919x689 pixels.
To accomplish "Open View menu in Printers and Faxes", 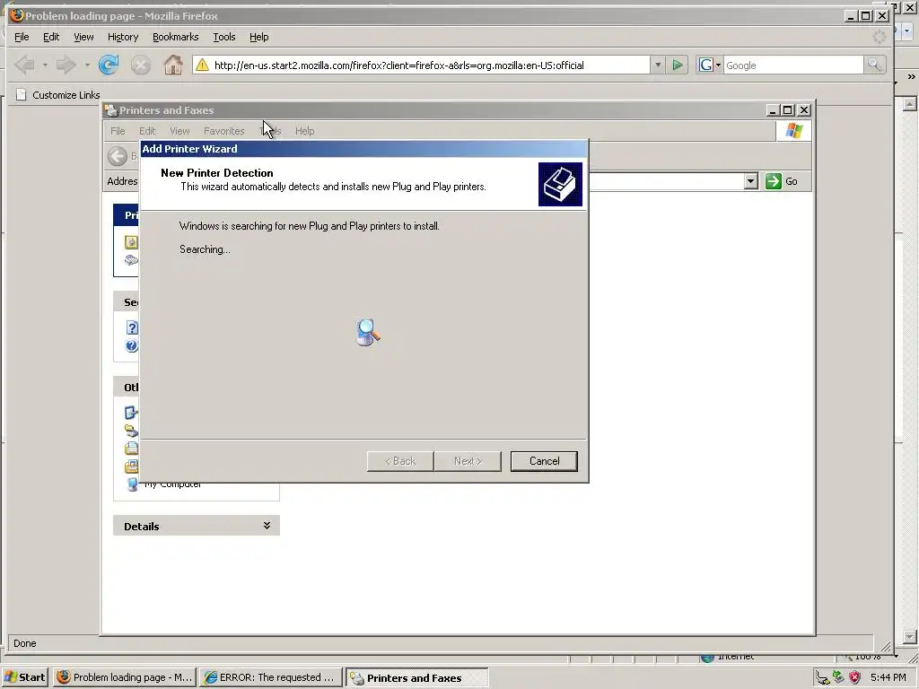I will point(179,131).
